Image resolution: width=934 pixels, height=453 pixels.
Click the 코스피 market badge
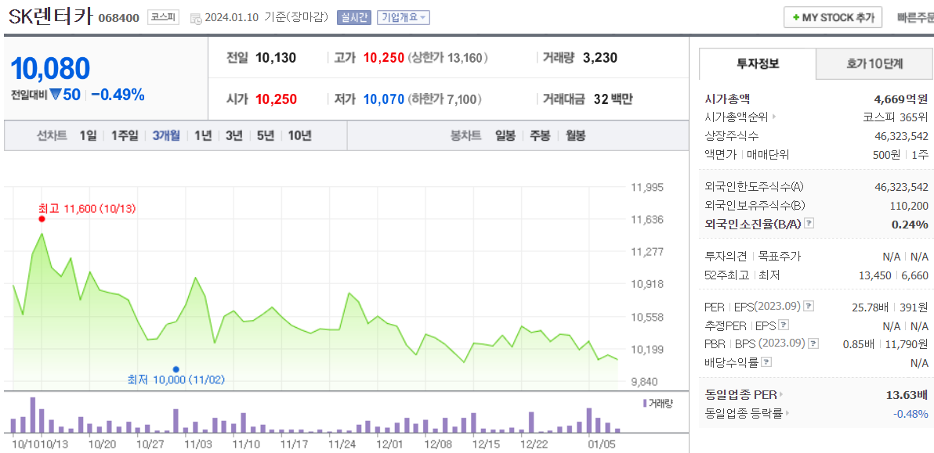pyautogui.click(x=163, y=16)
